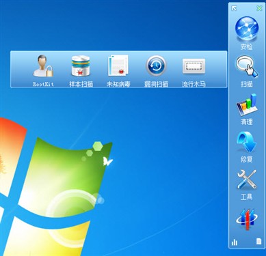Open the small statistics bars icon
Viewport: 266px width, 256px height.
point(235,242)
